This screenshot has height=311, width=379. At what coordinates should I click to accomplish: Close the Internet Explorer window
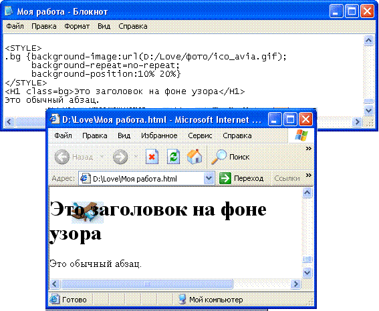point(305,119)
